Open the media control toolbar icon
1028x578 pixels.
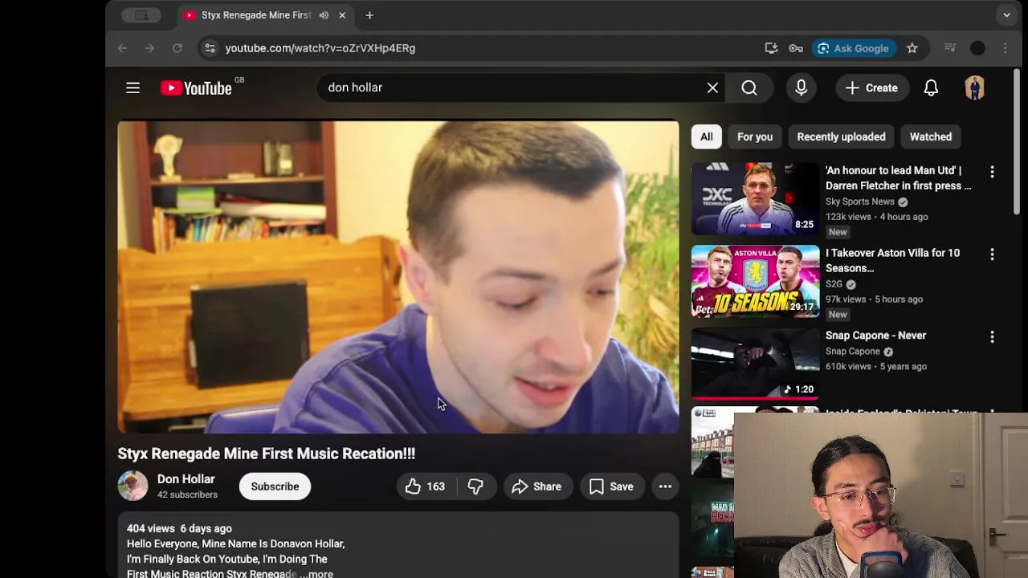tap(950, 48)
